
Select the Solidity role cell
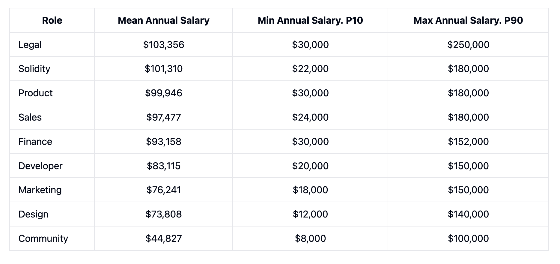click(x=34, y=69)
